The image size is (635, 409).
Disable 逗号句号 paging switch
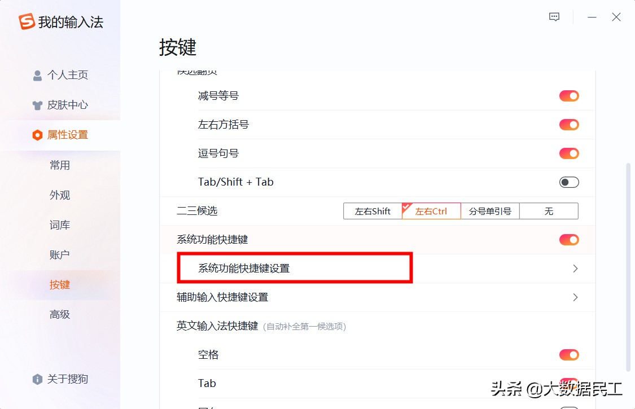569,153
